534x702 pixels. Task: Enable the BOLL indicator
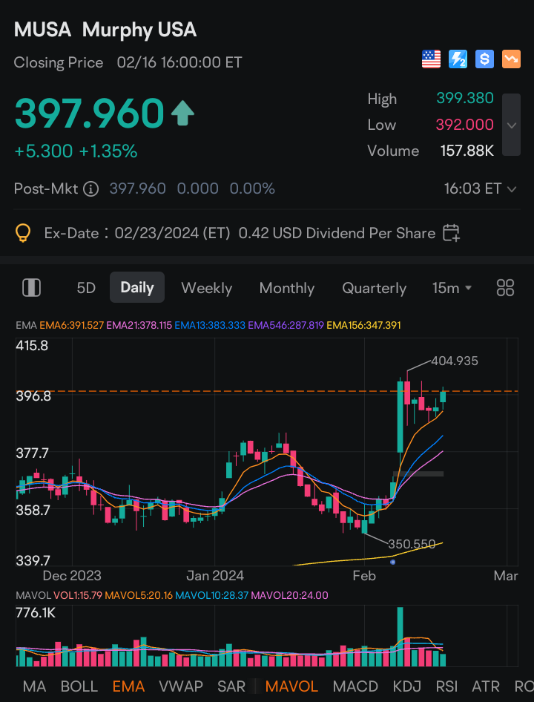tap(79, 686)
